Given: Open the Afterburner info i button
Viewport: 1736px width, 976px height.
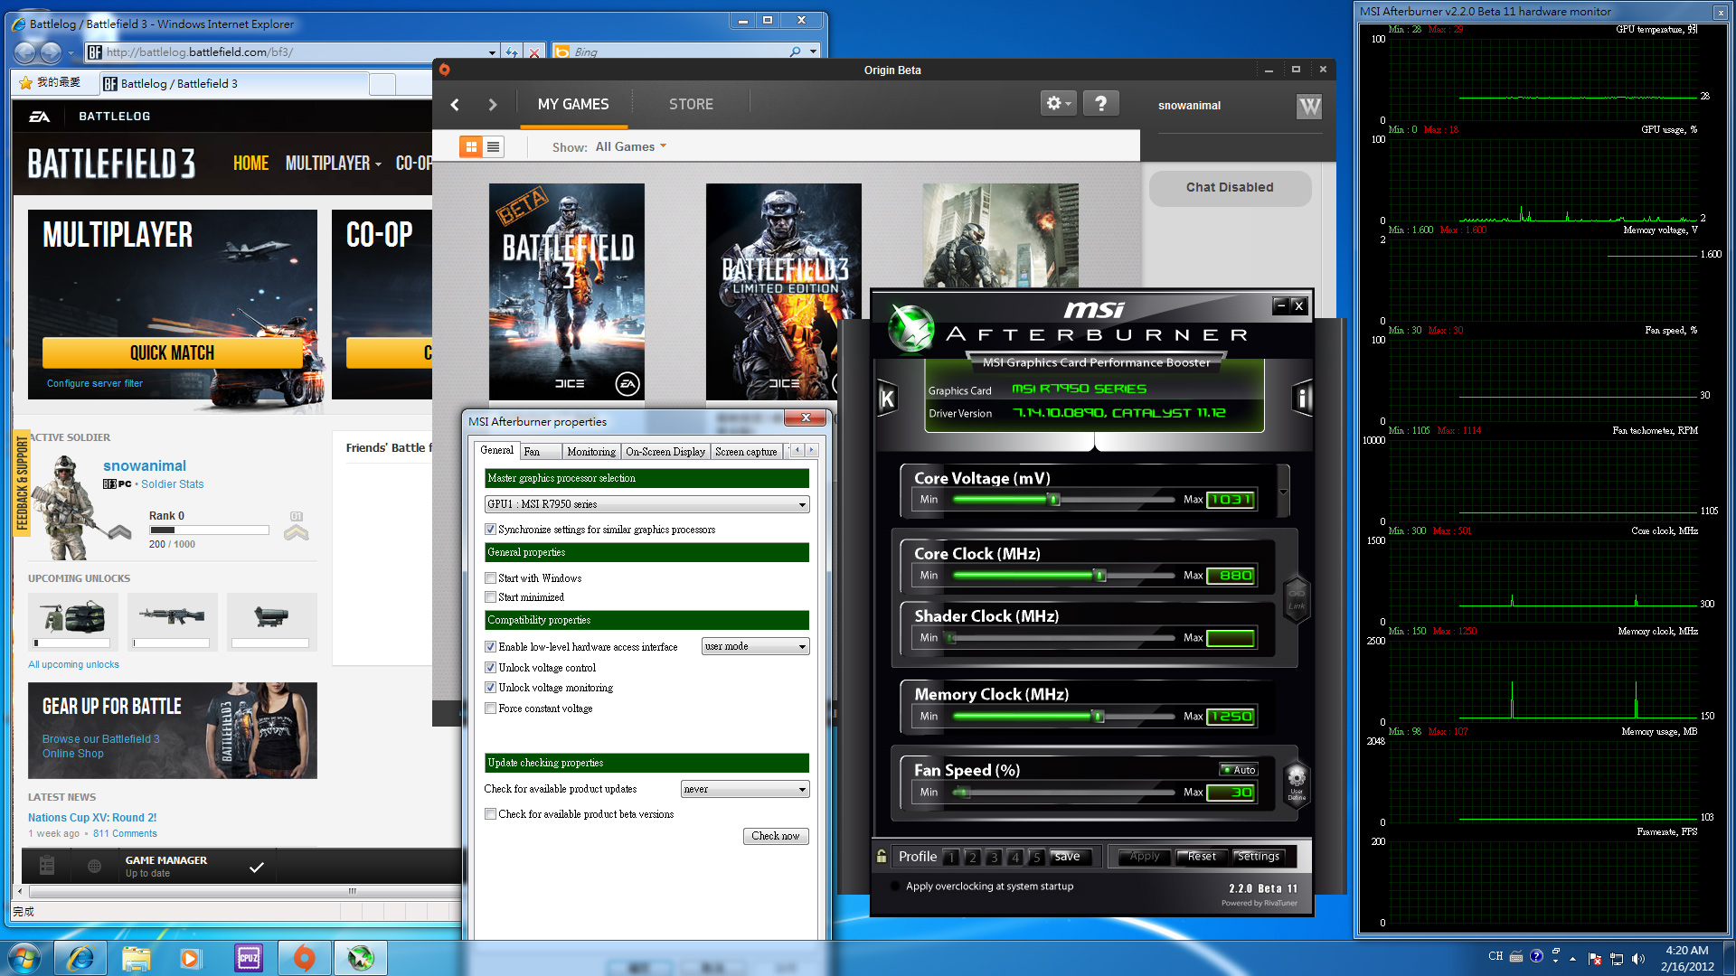Looking at the screenshot, I should point(1302,398).
